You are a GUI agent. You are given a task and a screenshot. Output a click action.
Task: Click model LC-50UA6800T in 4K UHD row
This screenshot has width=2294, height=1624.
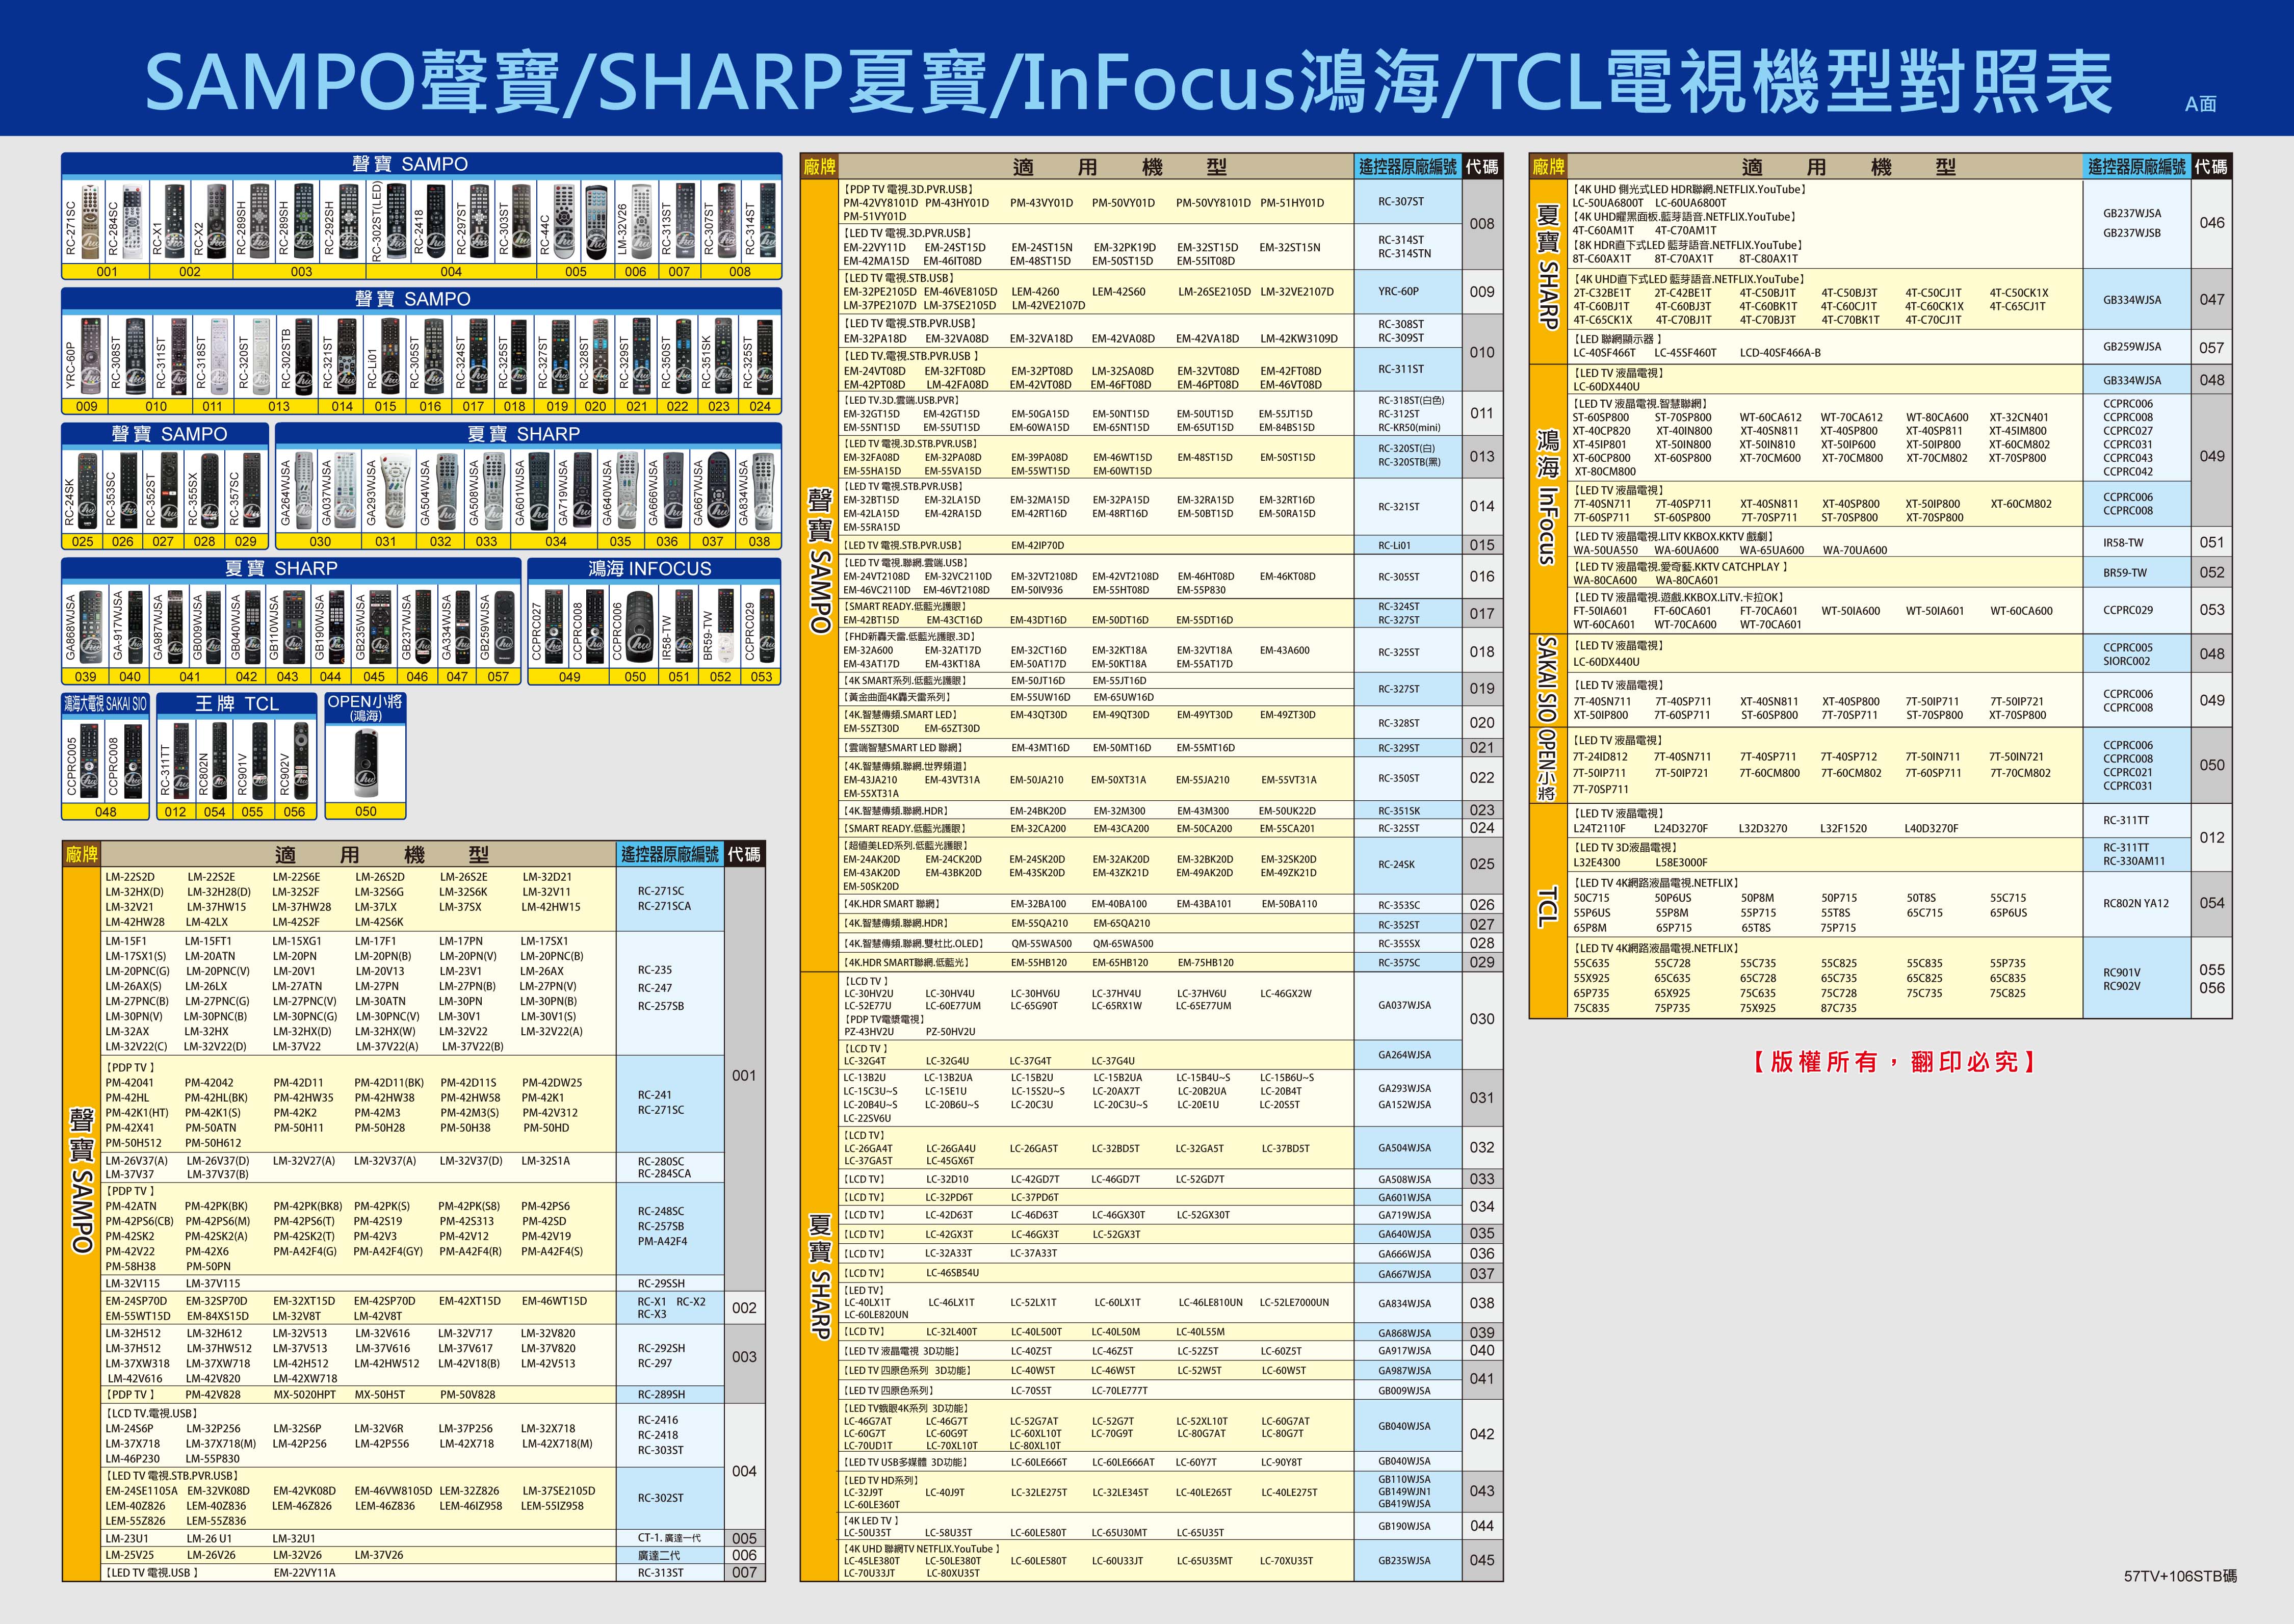tap(1608, 203)
